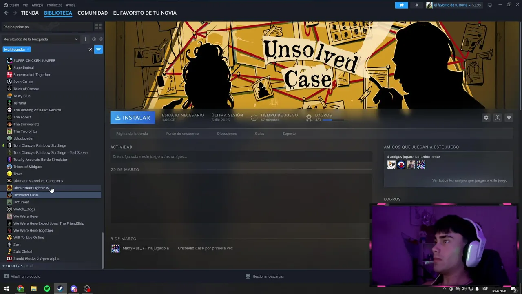Open the advanced filters button
Image resolution: width=522 pixels, height=294 pixels.
click(x=98, y=49)
